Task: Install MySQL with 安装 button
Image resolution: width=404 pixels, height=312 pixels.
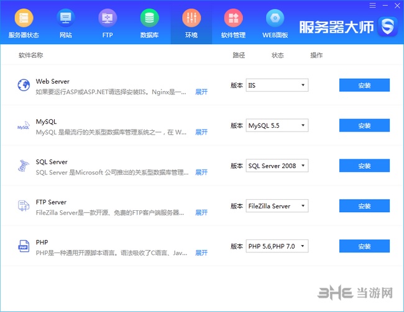Action: pos(364,125)
